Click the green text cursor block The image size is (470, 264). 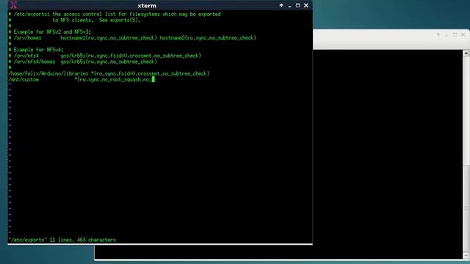tap(153, 79)
